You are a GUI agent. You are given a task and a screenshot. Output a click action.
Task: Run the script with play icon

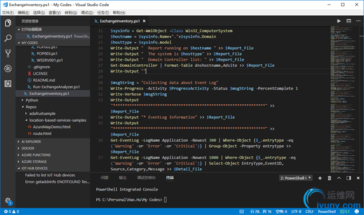(x=339, y=21)
